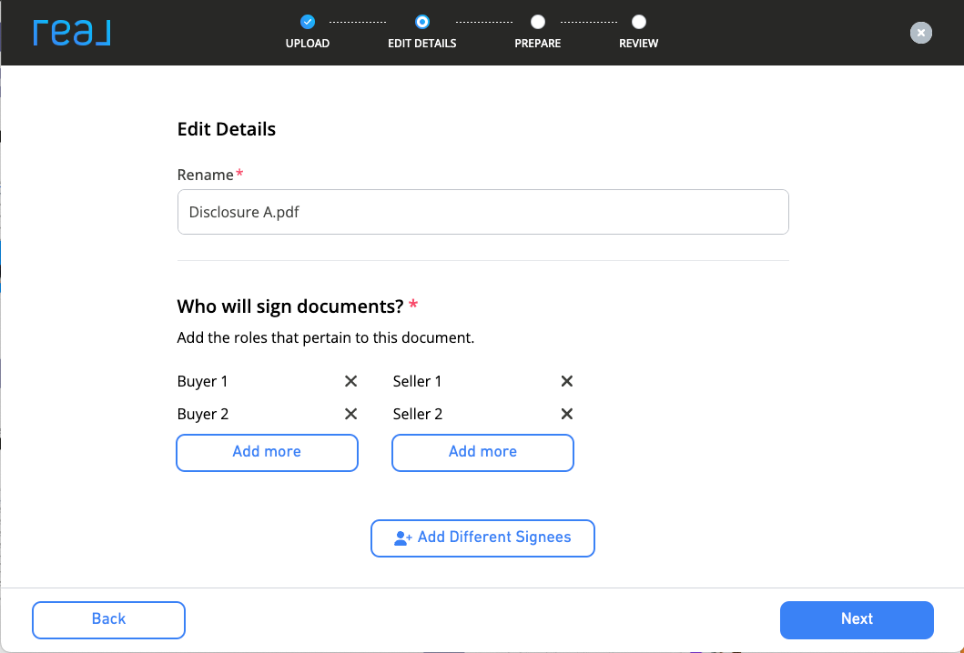The width and height of the screenshot is (964, 653).
Task: Click Add Different Signees button
Action: [x=482, y=538]
